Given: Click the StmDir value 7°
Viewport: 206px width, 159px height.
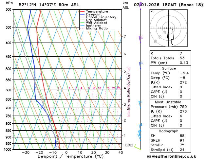Looking at the screenshot, I should (182, 145).
